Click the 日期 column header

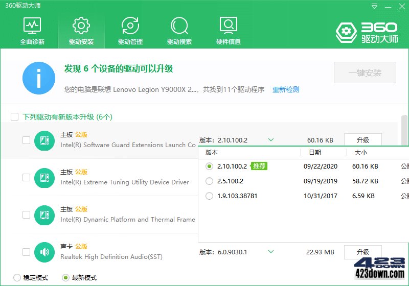[x=315, y=152]
